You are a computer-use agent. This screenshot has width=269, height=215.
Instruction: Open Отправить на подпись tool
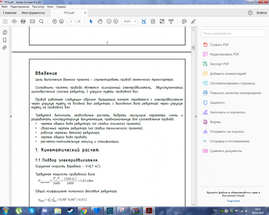(x=223, y=132)
